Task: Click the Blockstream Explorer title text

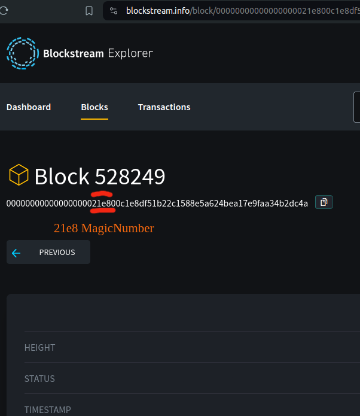Action: coord(98,54)
